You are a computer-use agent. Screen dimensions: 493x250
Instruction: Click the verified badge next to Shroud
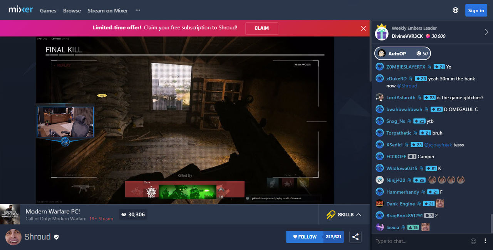57,237
